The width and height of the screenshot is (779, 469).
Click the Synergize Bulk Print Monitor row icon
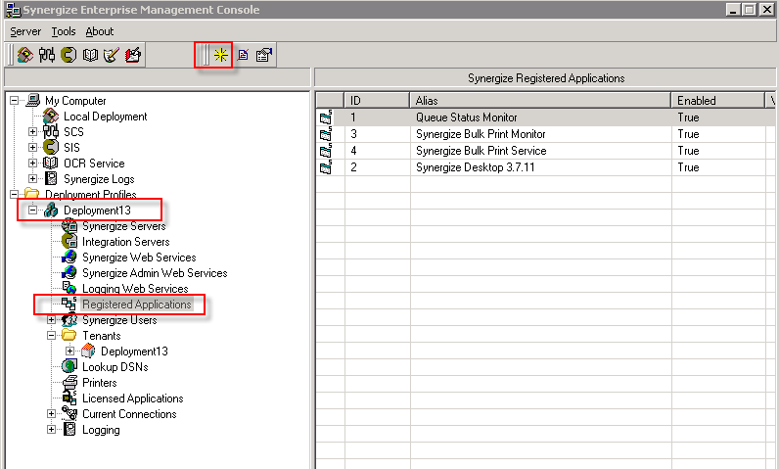[326, 133]
